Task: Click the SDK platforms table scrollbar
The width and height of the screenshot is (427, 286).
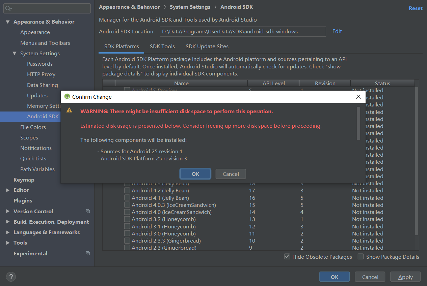Action: pyautogui.click(x=417, y=161)
